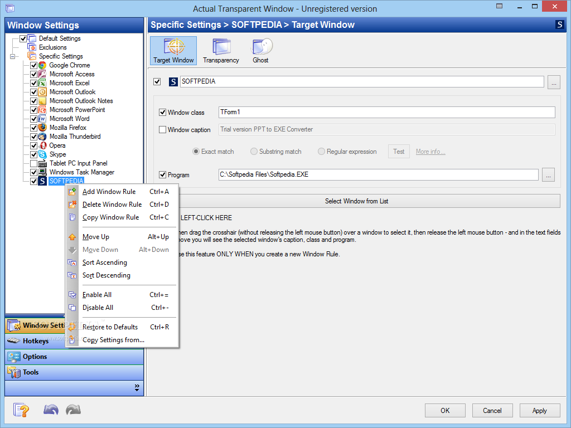Click the Hotkeys keyboard icon
Viewport: 571px width, 428px height.
[x=14, y=341]
